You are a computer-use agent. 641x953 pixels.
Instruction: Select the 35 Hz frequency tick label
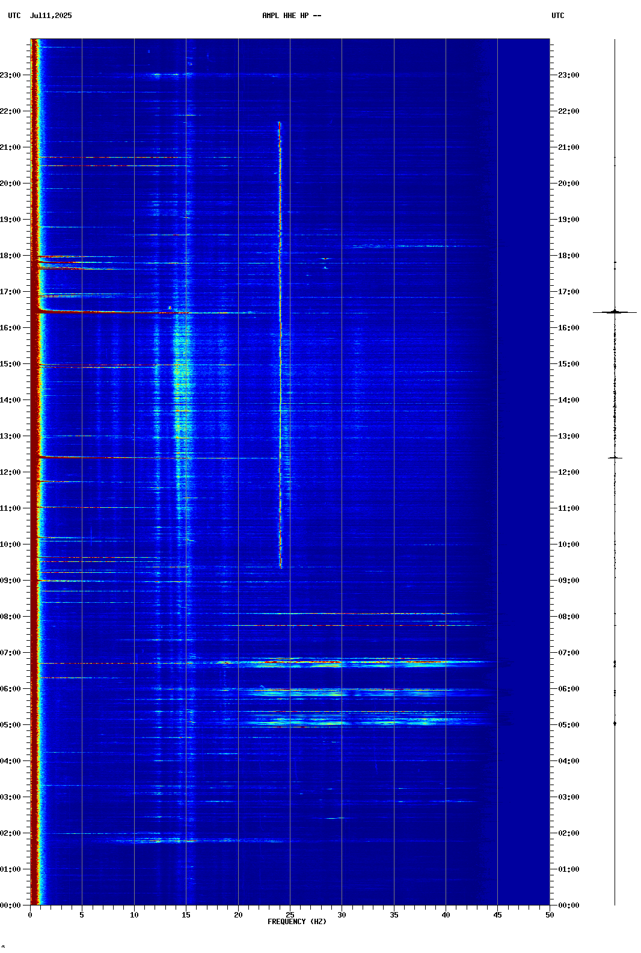[x=394, y=915]
